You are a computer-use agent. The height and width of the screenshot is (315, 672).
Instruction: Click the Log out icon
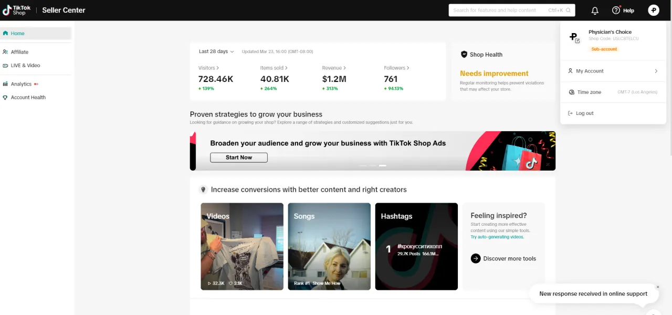tap(571, 113)
